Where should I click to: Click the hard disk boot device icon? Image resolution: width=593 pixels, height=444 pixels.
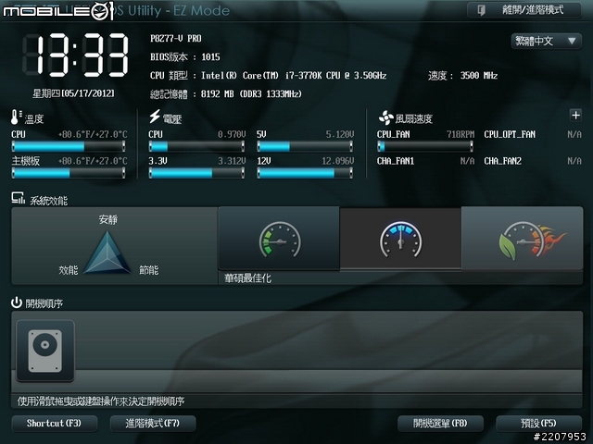(x=45, y=351)
